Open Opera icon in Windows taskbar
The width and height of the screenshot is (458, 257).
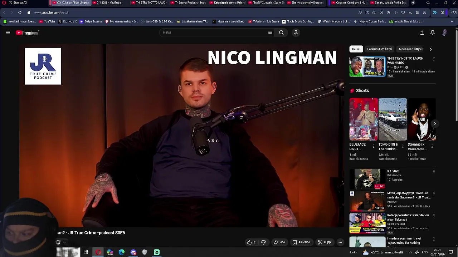(x=98, y=252)
